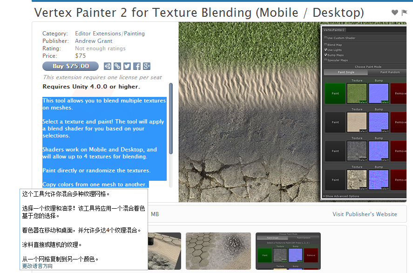Open the paint mode panel thumbnail

tap(288, 251)
